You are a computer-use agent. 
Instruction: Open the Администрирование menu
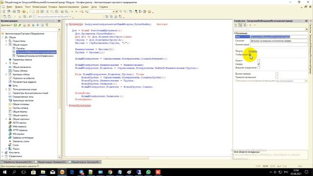coord(68,7)
